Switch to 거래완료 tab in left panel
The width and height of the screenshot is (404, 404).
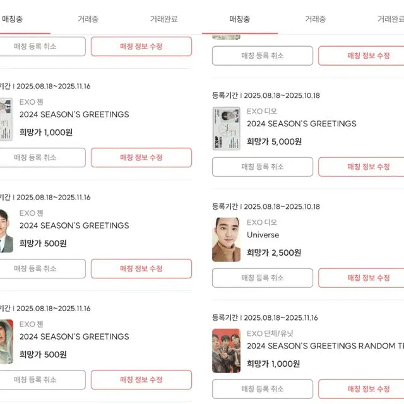(x=163, y=19)
